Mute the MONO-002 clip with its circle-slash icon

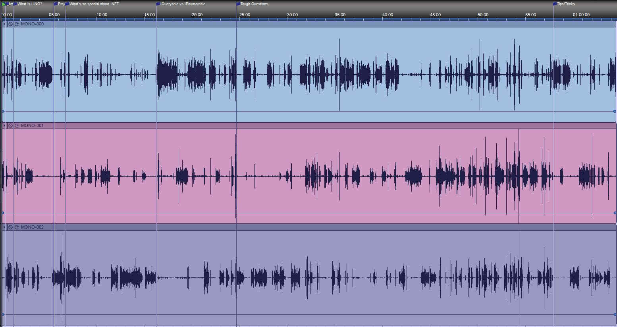[11, 227]
